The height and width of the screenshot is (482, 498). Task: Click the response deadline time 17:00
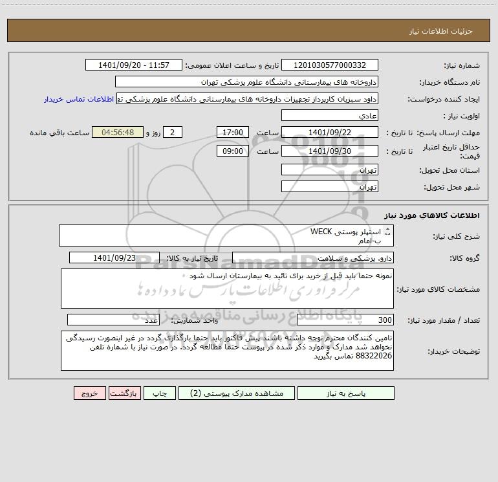point(232,132)
